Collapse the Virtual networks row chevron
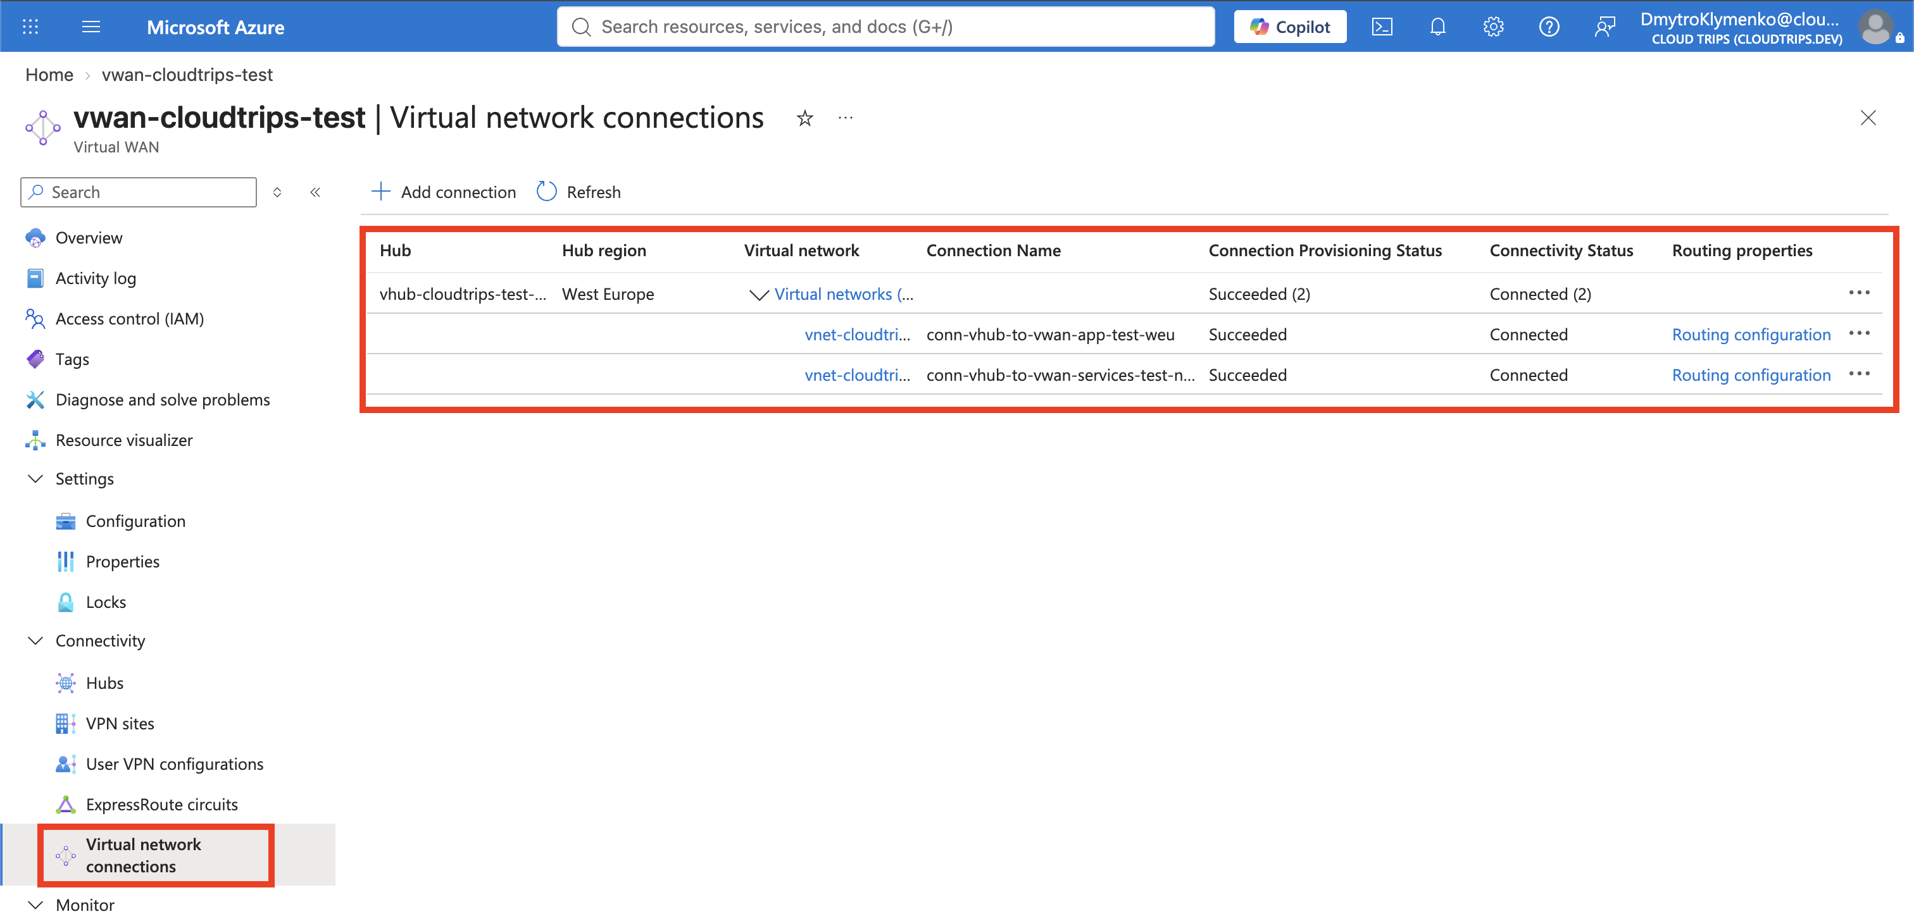The image size is (1914, 921). point(759,295)
